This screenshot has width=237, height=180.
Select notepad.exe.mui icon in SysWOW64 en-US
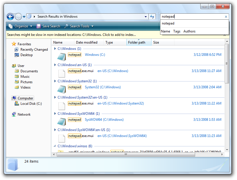tap(62, 138)
